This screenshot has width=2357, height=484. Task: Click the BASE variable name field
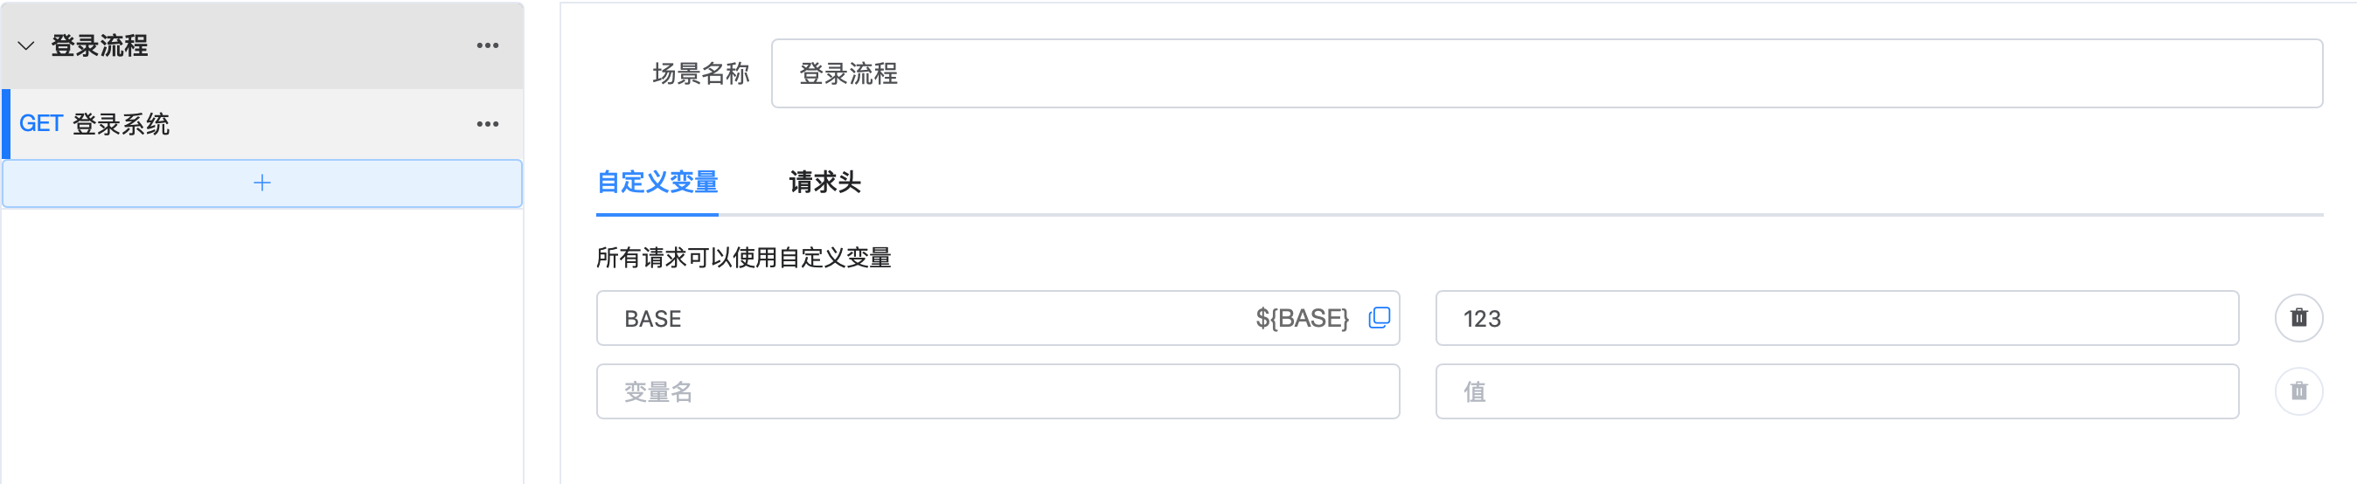pos(915,318)
